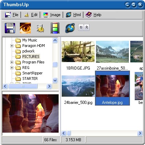Click folder tree scroll right arrow
This screenshot has height=145, width=145.
coord(49,86)
